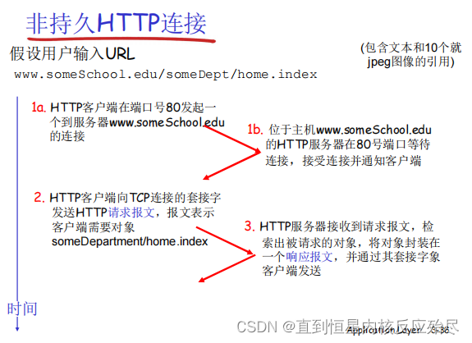Click the text 的连接 under step 1a
472x343 pixels.
coord(67,136)
